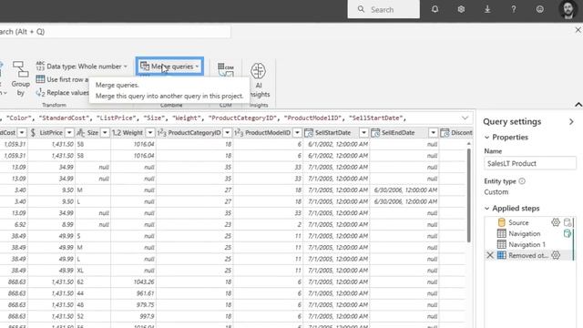Click the CDM map icon

point(226,69)
